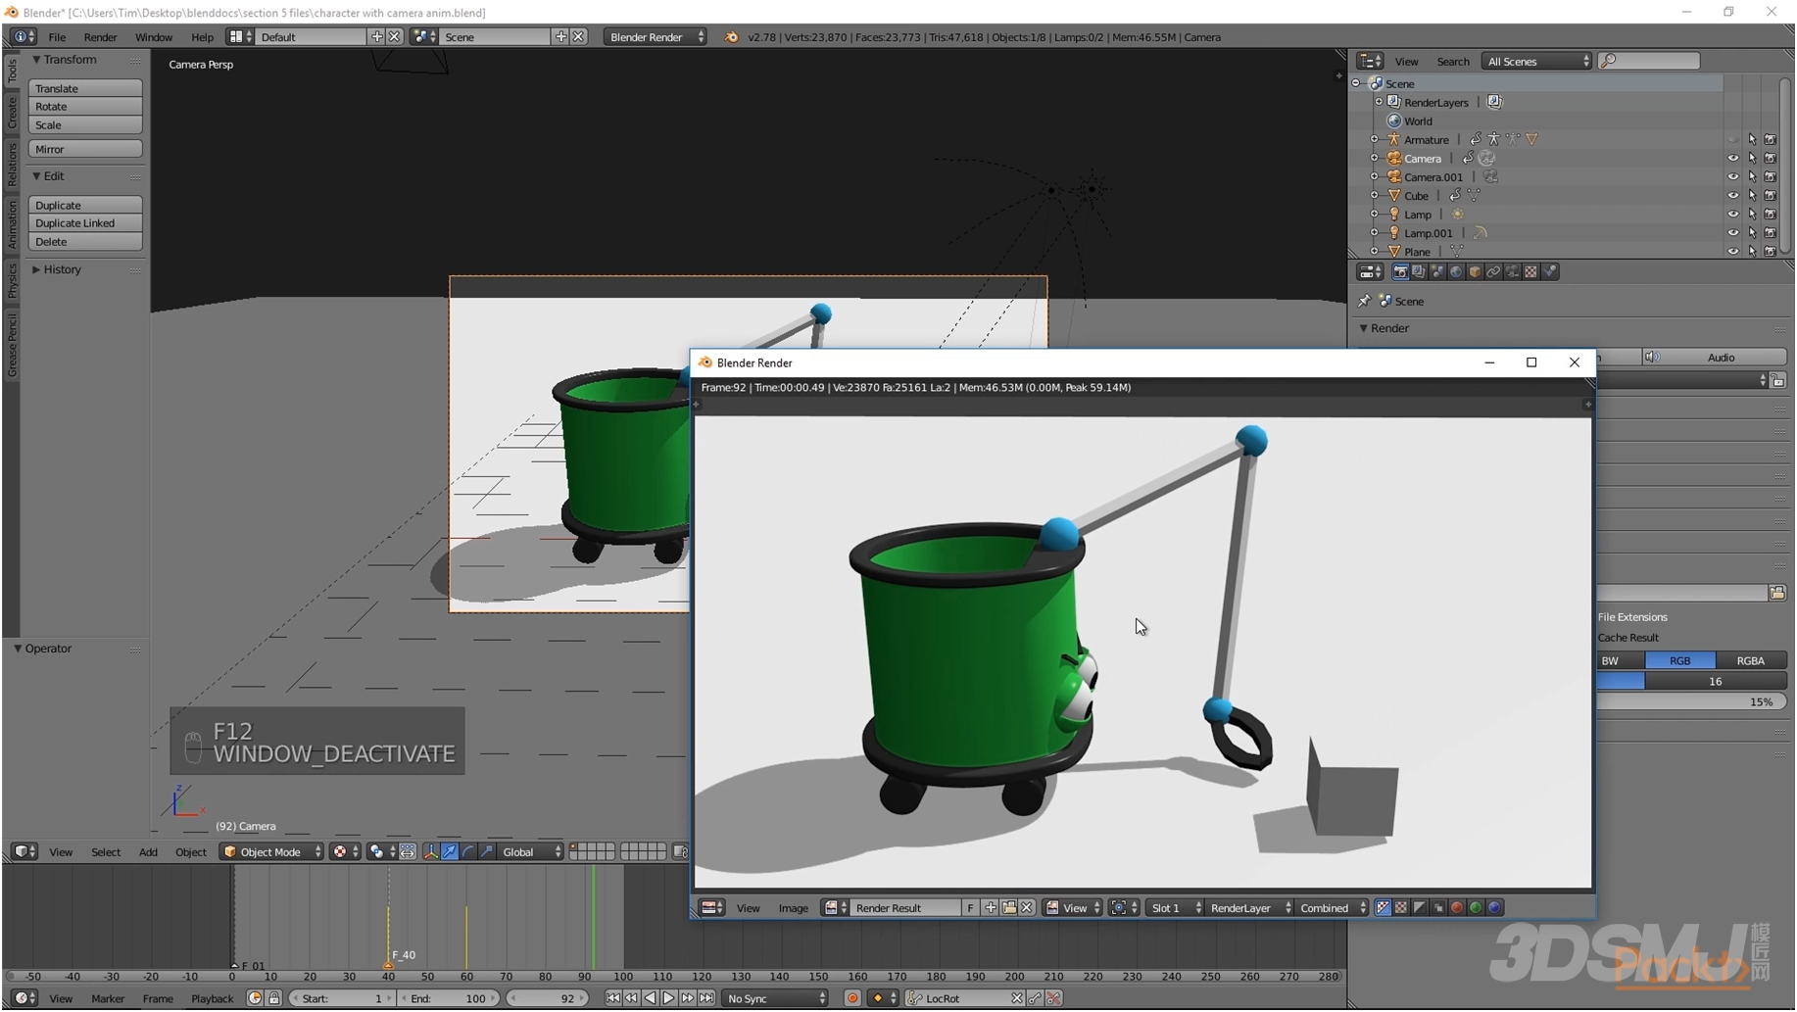Click the pin icon next to Scene breadcrumb
Screen dimensions: 1797x1012
(1364, 301)
